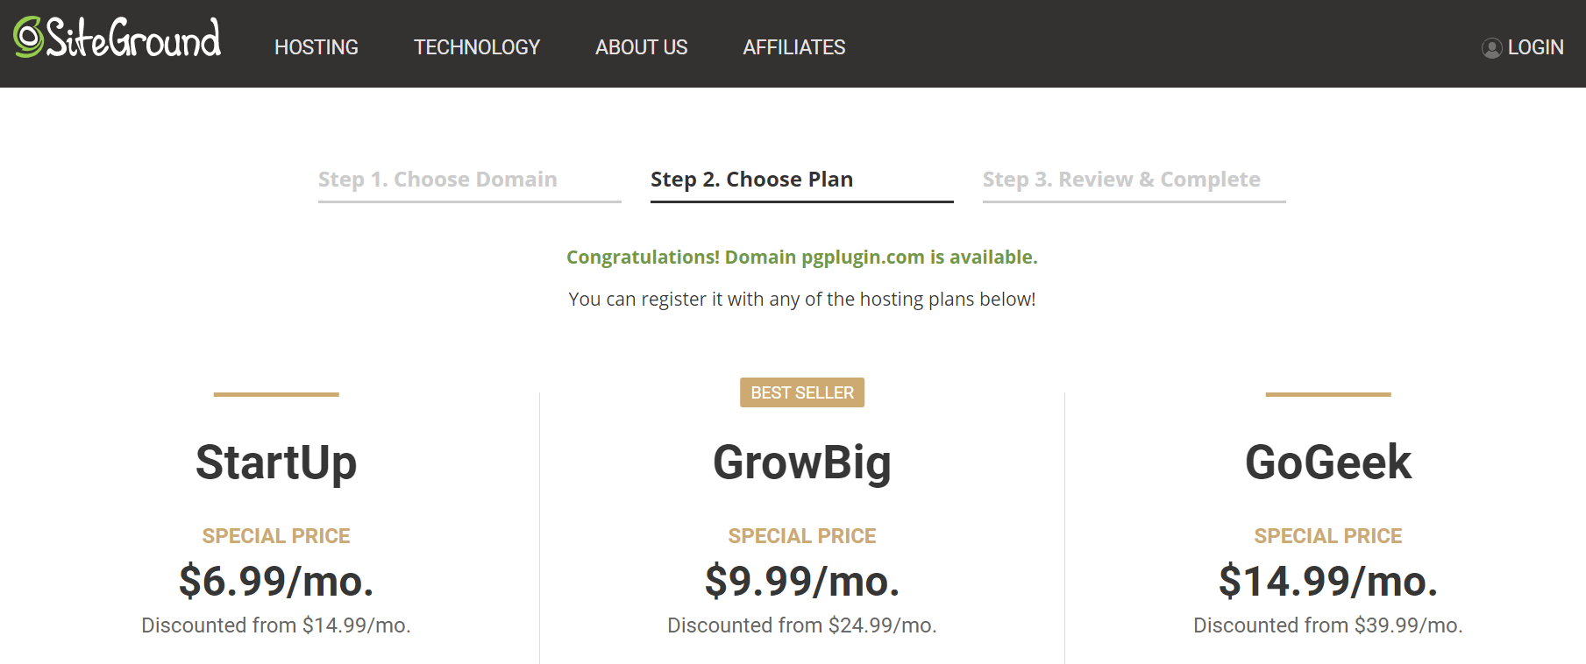Select the Step 2. Choose Plan tab
Screen dimensions: 1586x664
(x=751, y=179)
